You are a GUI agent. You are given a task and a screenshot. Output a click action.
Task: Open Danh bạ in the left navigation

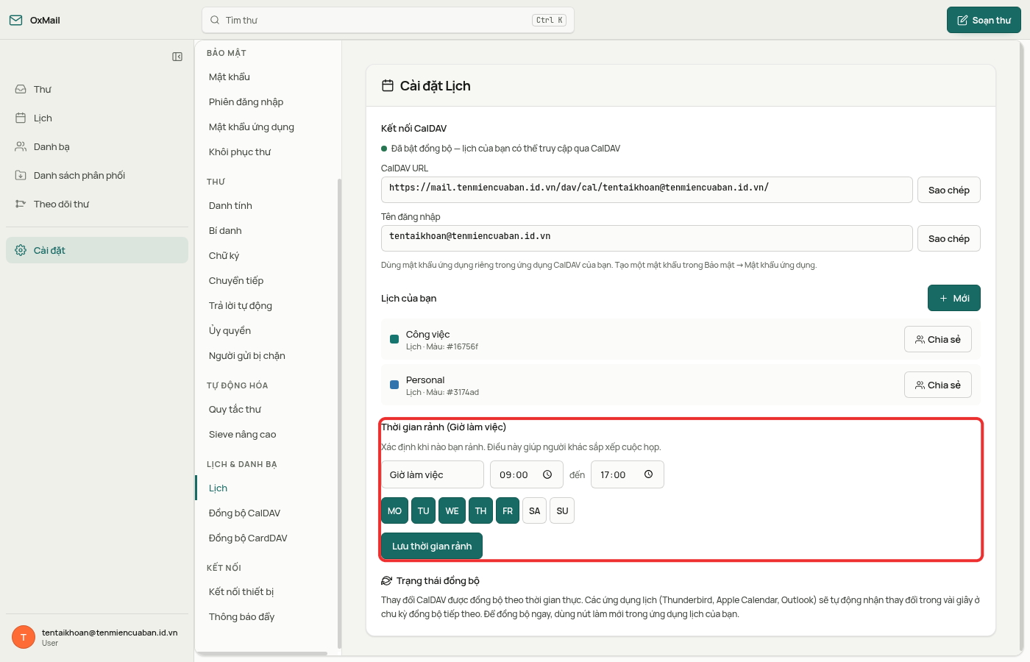97,146
